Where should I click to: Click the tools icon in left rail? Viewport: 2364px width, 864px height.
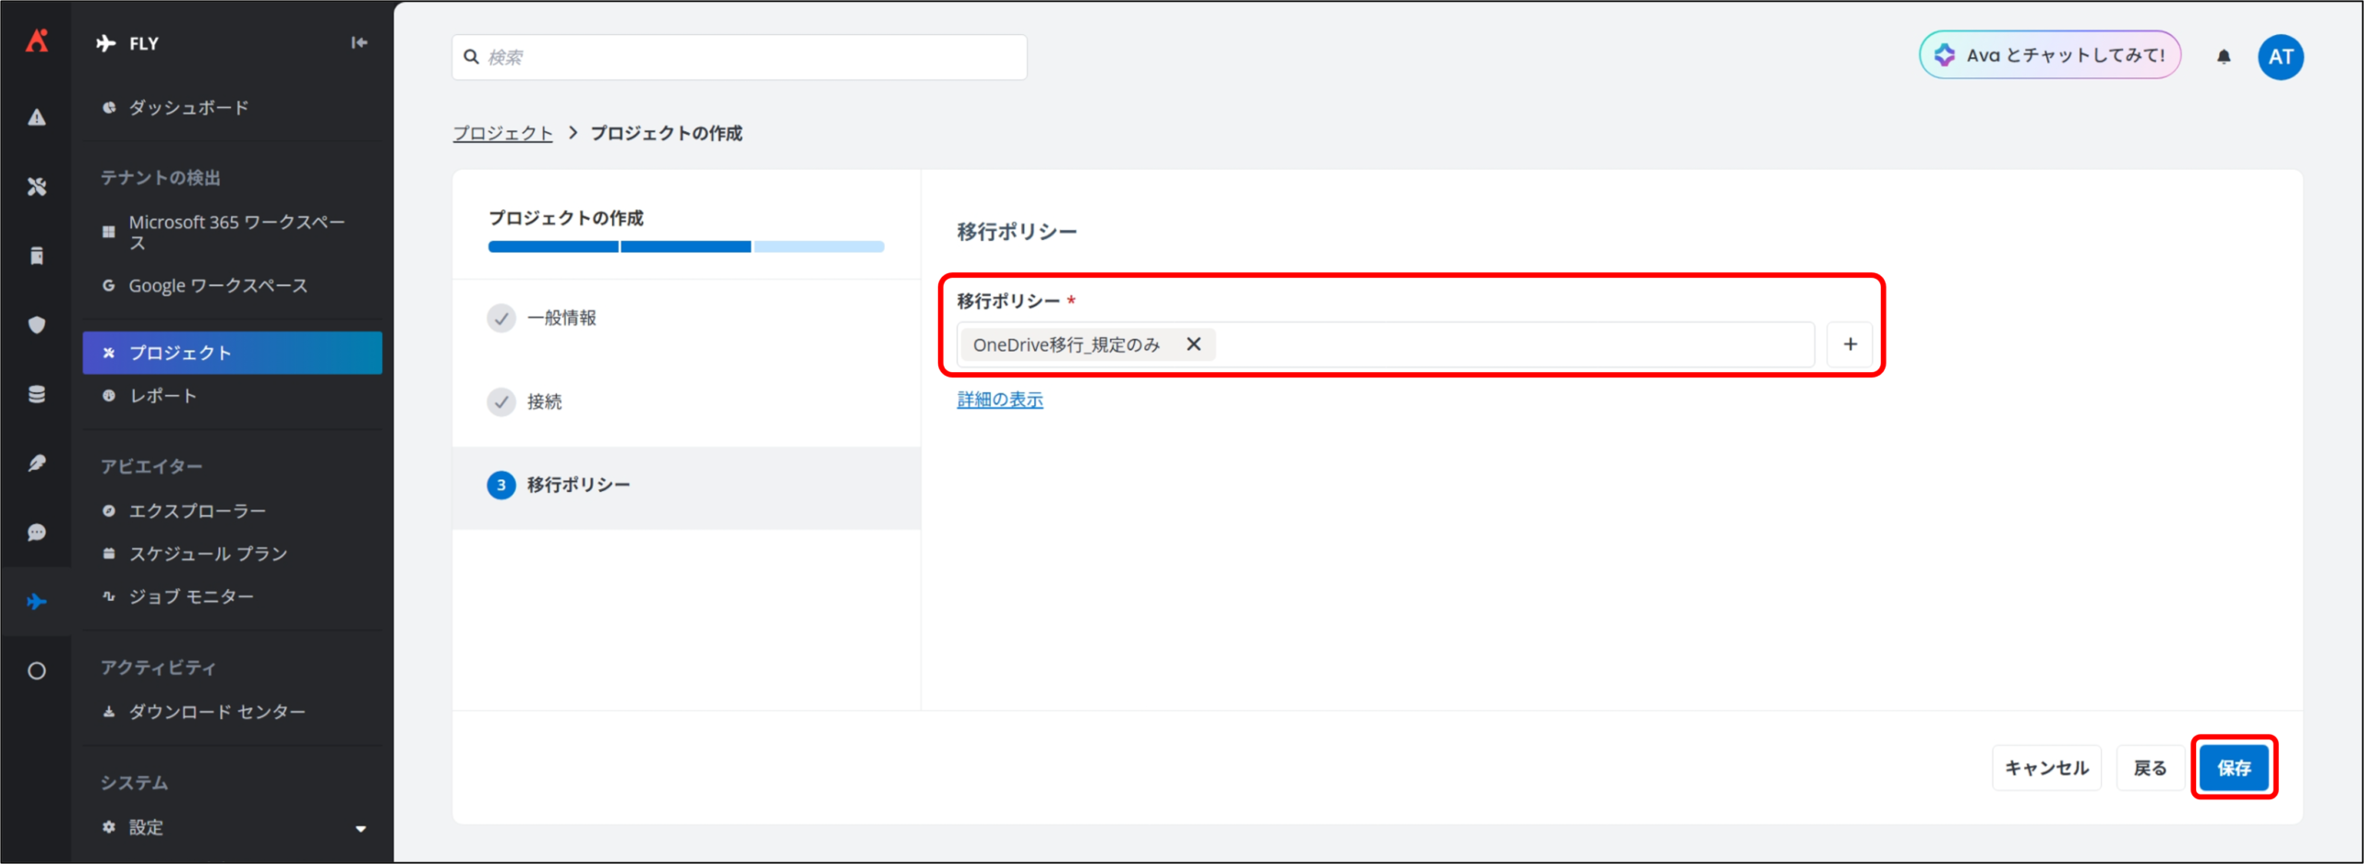tap(37, 186)
